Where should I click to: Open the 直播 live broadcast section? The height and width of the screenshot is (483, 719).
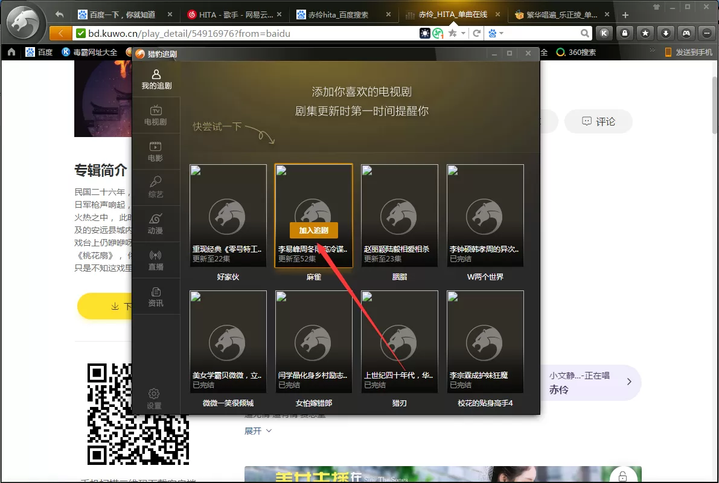pyautogui.click(x=155, y=260)
